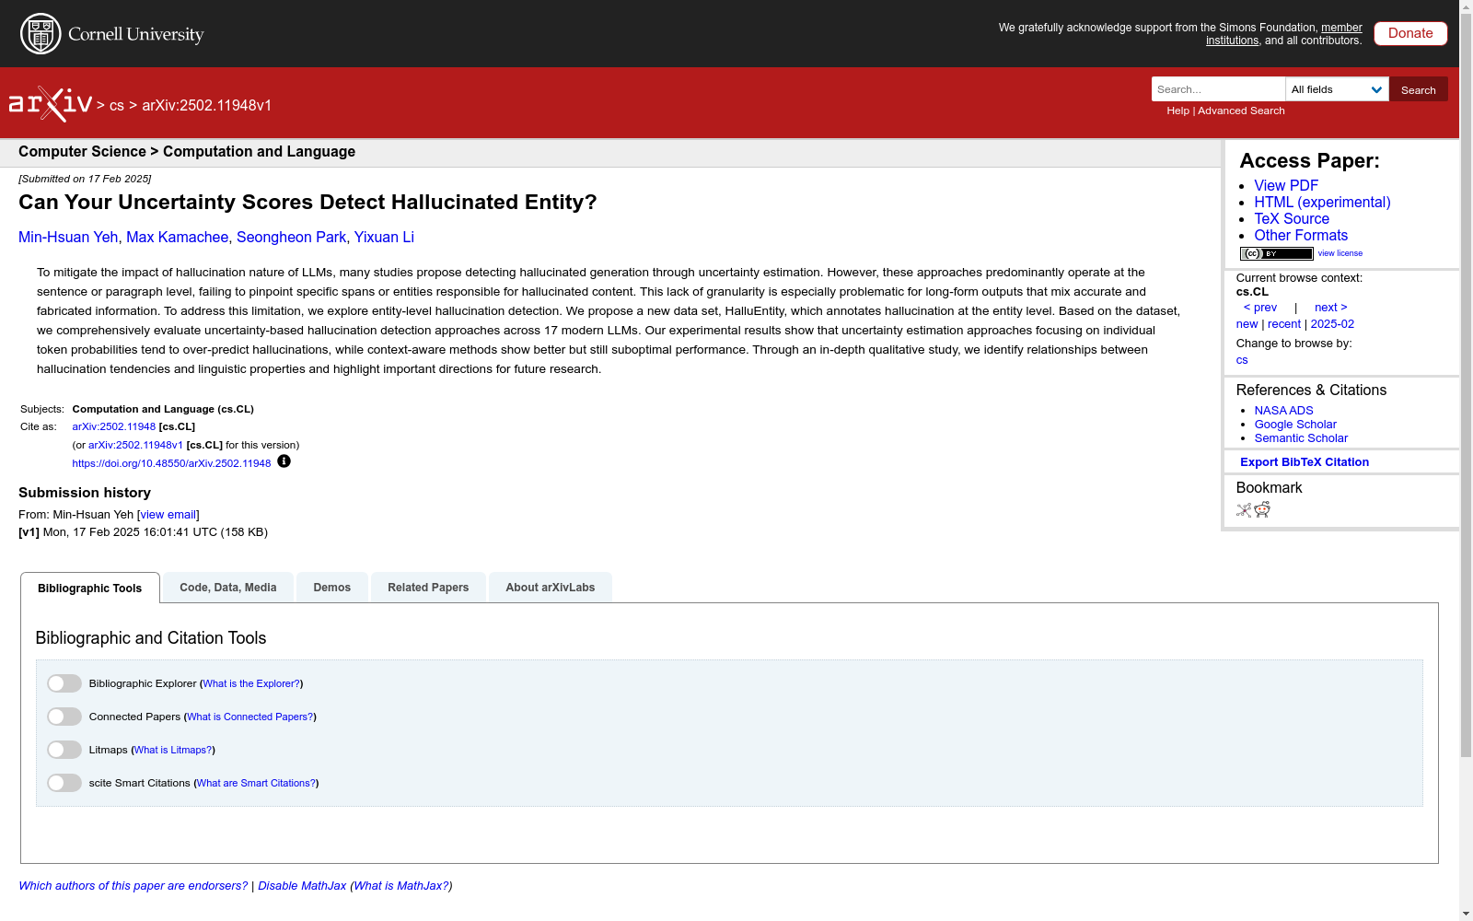The image size is (1473, 921).
Task: Open What is MathJax? link
Action: (401, 886)
